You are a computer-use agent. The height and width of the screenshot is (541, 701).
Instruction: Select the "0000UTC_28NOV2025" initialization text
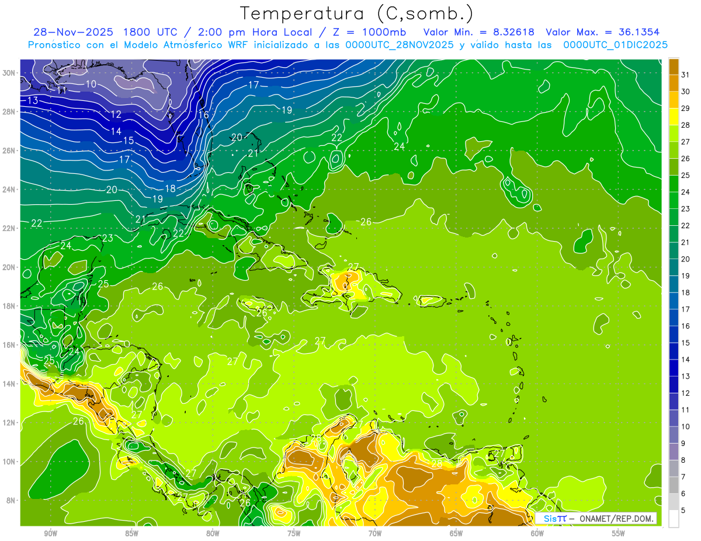pos(400,45)
